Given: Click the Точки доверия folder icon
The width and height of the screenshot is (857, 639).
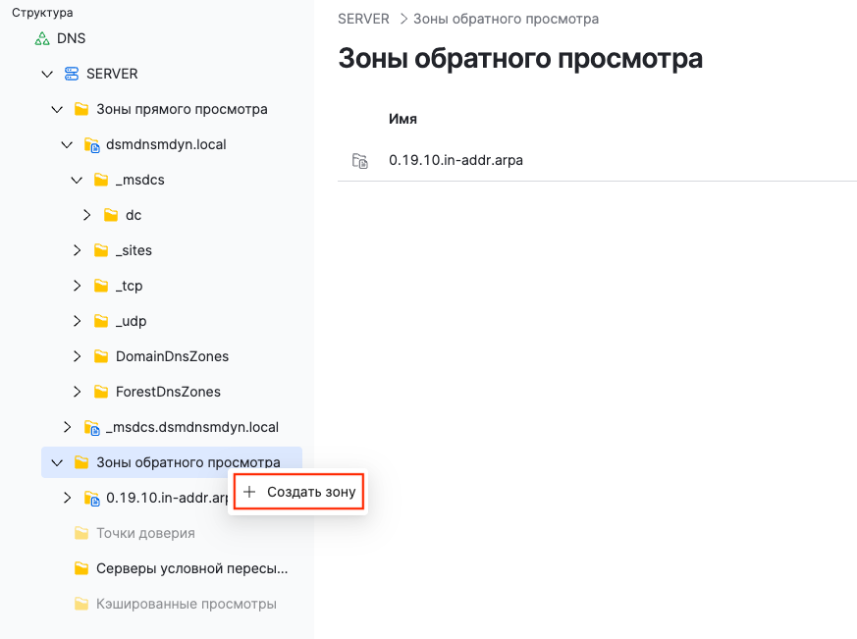Looking at the screenshot, I should (x=81, y=533).
